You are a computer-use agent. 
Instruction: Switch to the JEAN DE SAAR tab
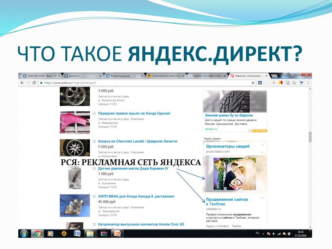click(40, 76)
